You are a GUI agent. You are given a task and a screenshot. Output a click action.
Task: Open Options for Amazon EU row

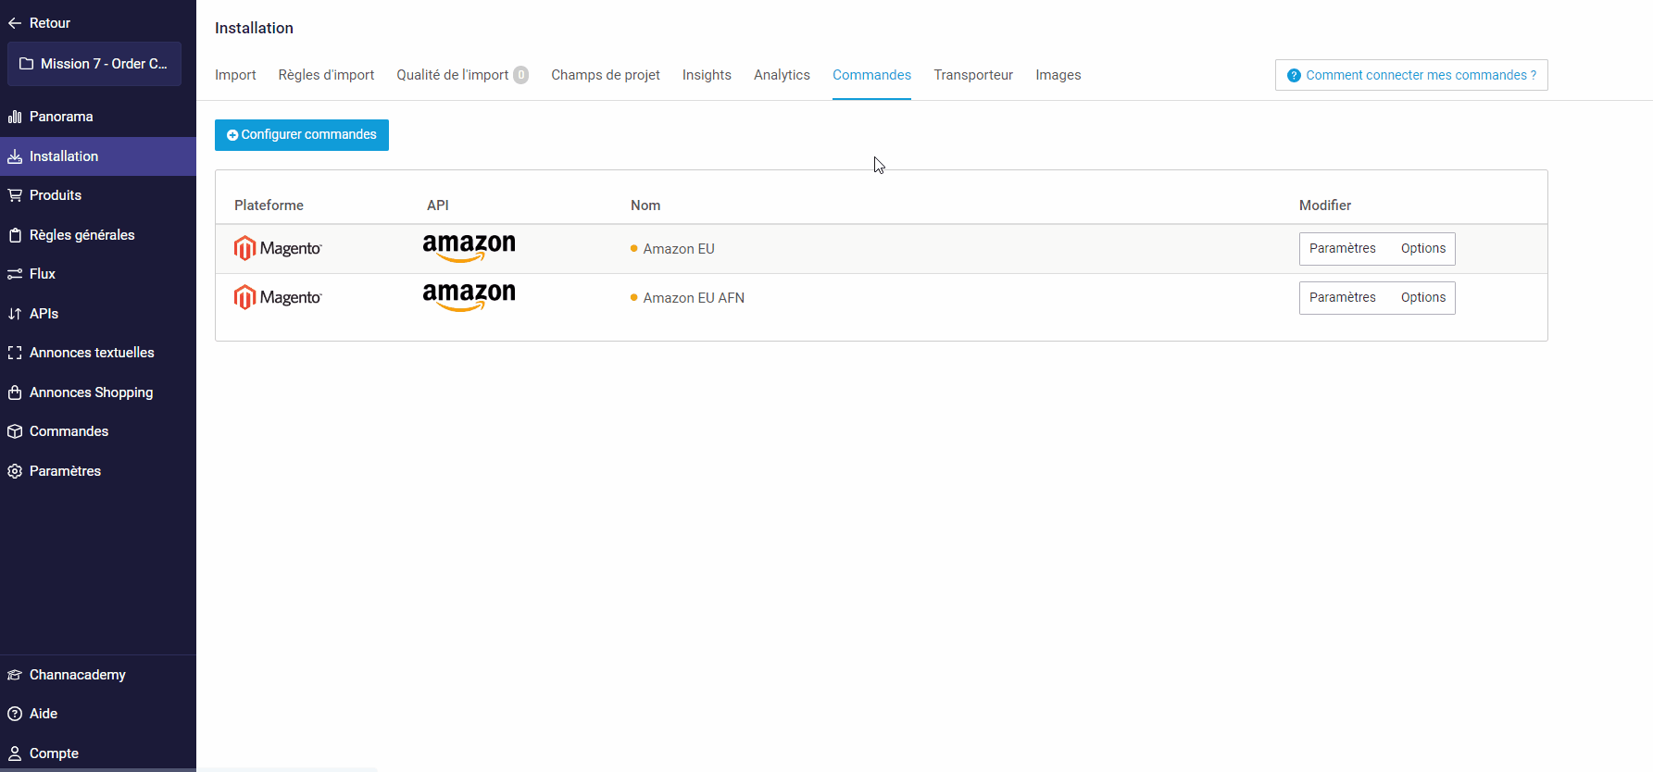tap(1422, 248)
